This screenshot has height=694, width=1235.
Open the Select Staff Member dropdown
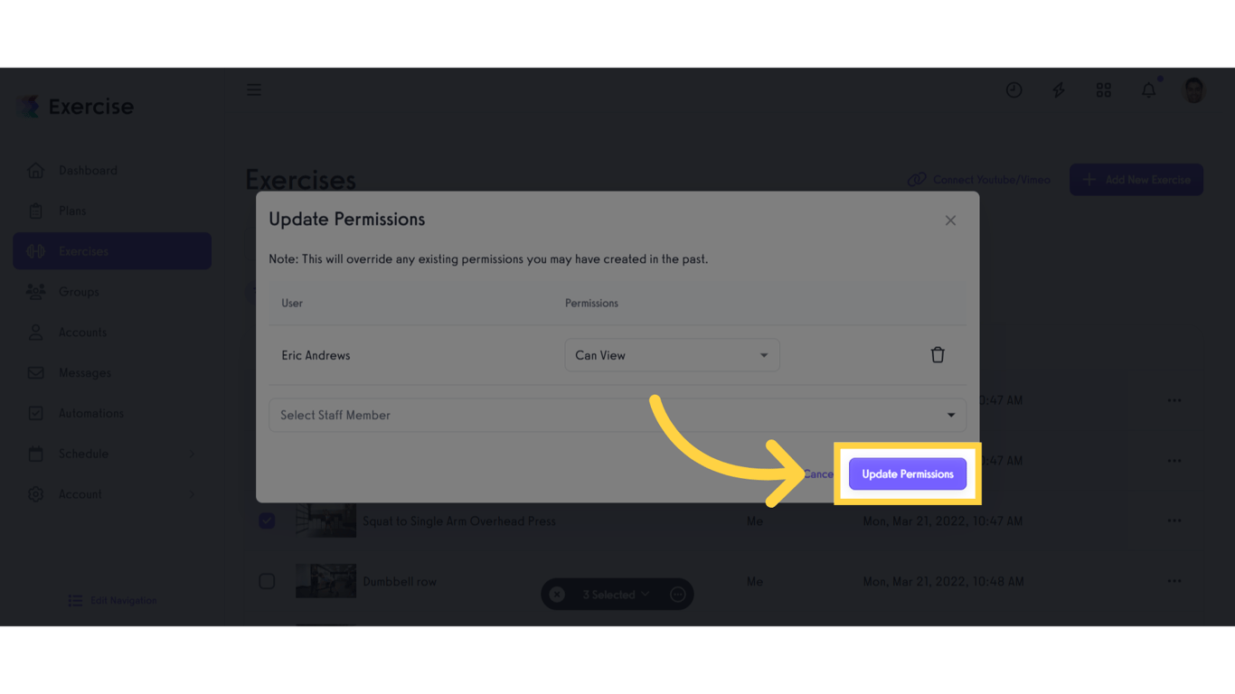pyautogui.click(x=617, y=415)
